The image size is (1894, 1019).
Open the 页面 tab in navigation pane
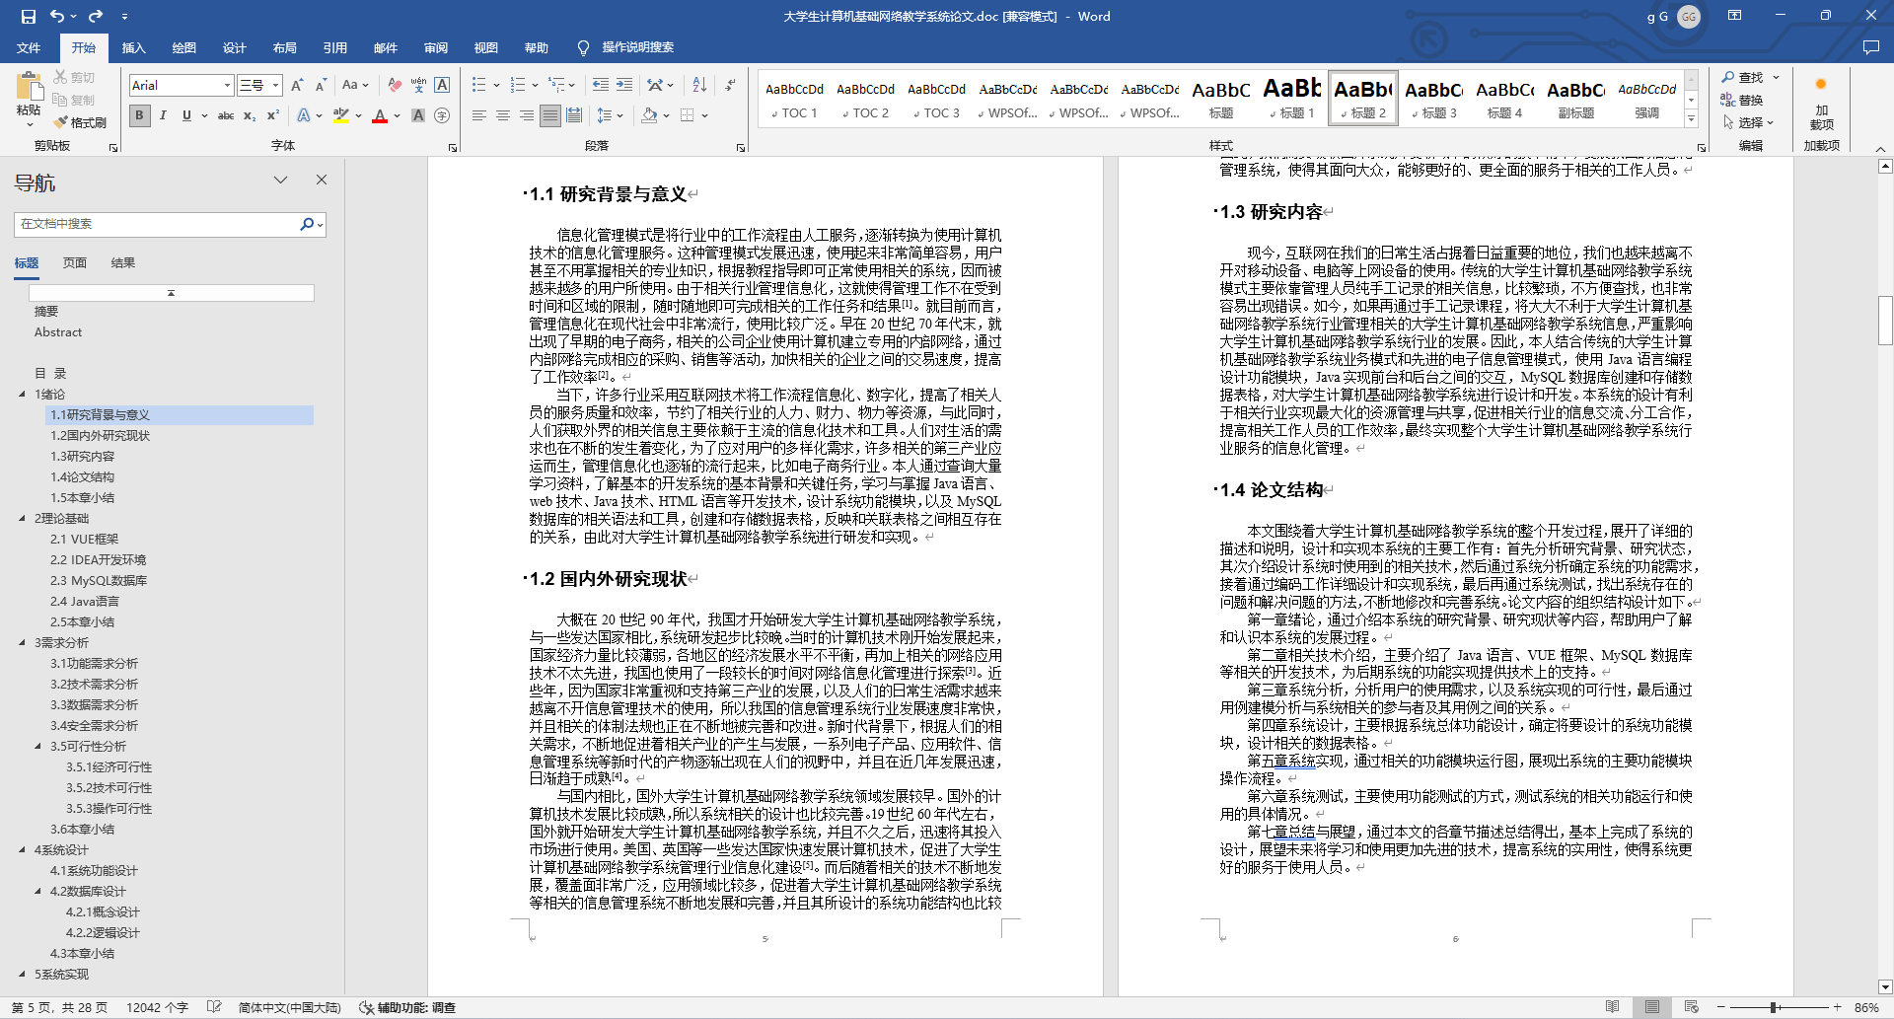tap(75, 263)
